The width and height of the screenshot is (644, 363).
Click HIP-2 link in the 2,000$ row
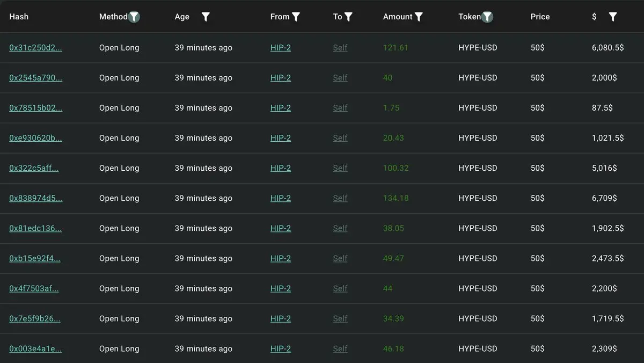point(281,78)
